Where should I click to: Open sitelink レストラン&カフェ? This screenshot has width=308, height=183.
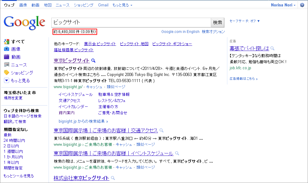click(112, 101)
